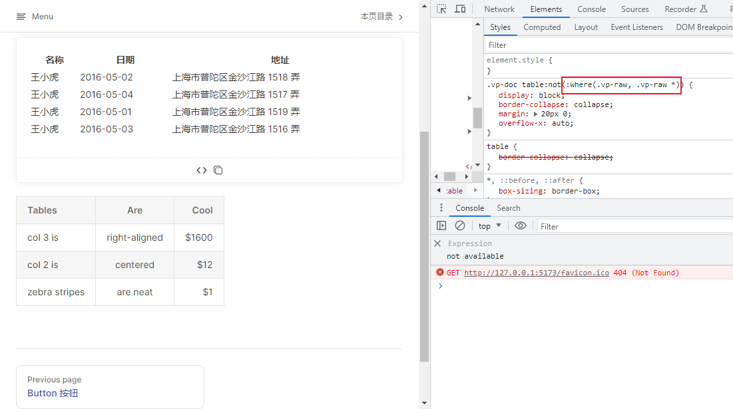733x409 pixels.
Task: Click DOM tree horizontal scroll left arrow
Action: point(437,176)
